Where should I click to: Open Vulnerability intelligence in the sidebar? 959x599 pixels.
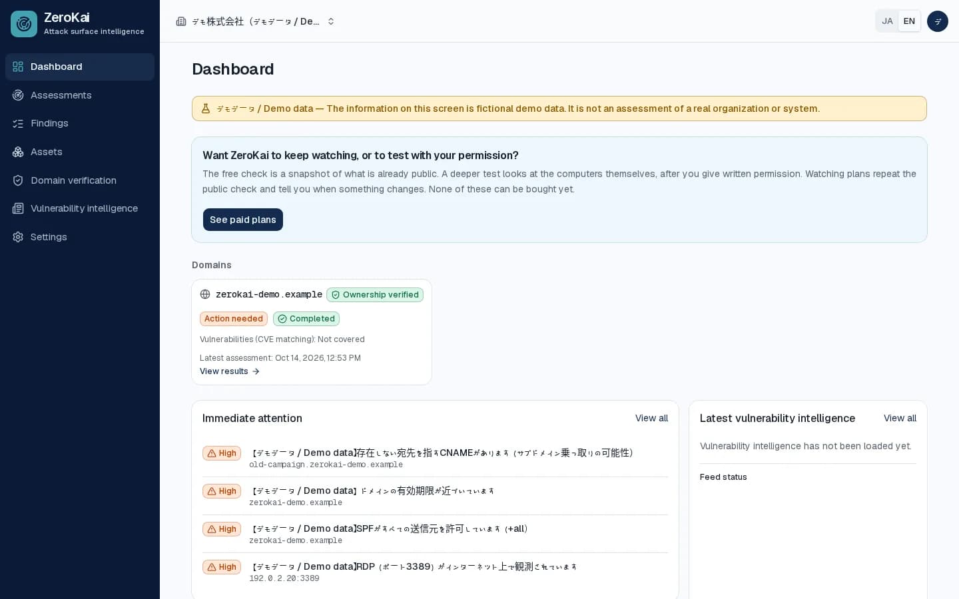(80, 208)
